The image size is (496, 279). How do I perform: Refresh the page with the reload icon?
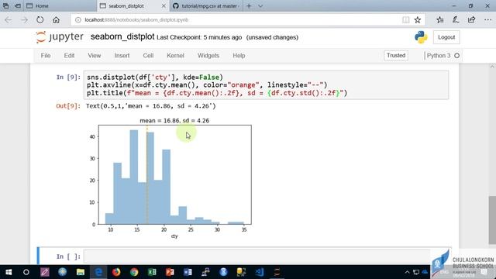pos(40,20)
